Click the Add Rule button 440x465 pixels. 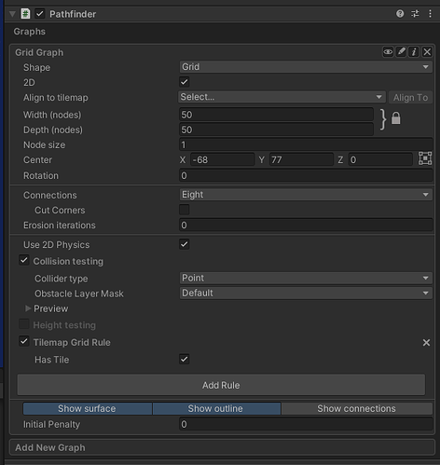click(221, 385)
